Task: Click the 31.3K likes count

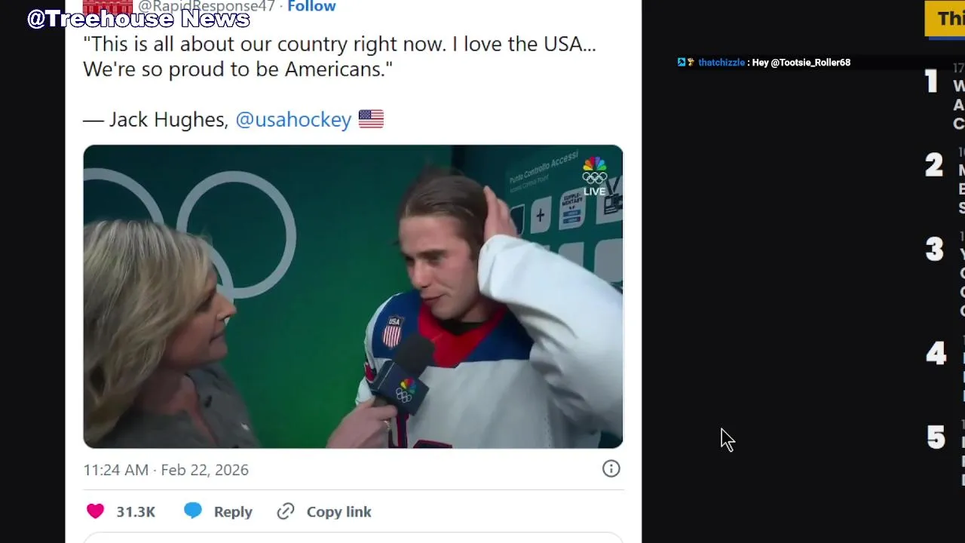Action: pyautogui.click(x=136, y=511)
